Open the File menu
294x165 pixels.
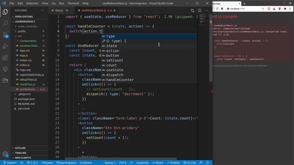click(x=11, y=3)
